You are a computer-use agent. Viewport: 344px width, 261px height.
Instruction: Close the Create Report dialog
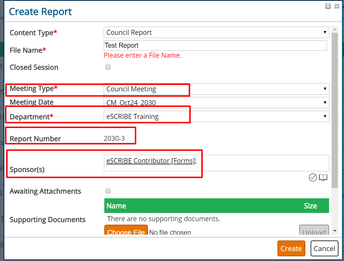(337, 6)
